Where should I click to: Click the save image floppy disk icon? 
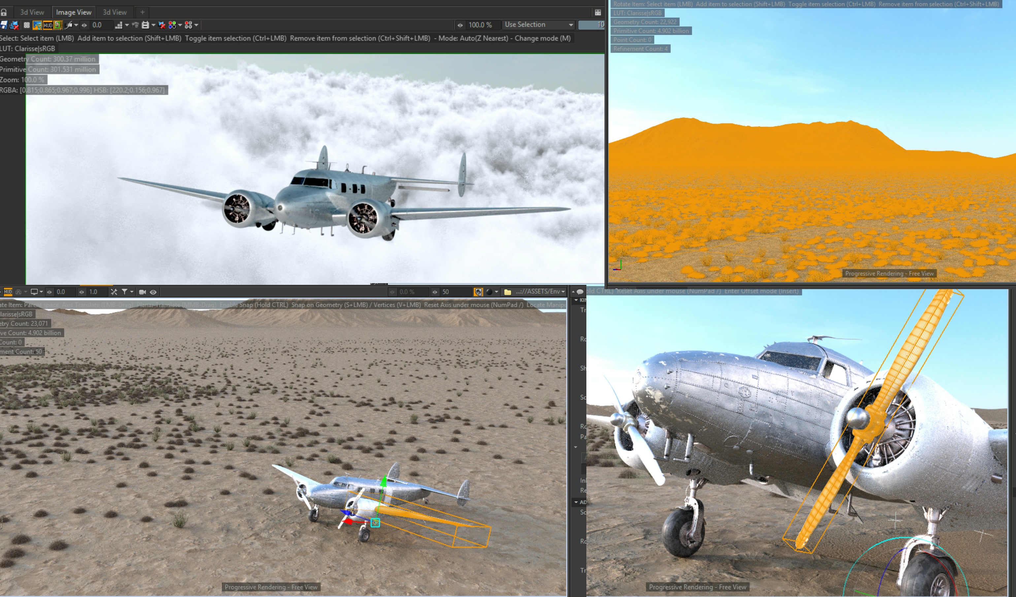pyautogui.click(x=4, y=25)
